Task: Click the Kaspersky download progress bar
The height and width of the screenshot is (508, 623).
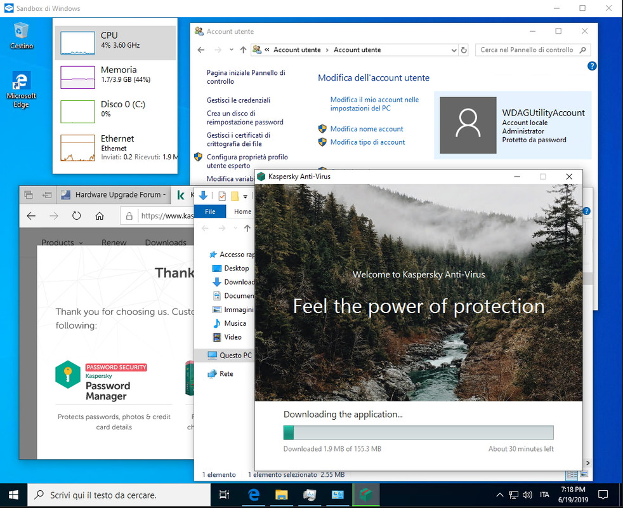Action: 418,432
